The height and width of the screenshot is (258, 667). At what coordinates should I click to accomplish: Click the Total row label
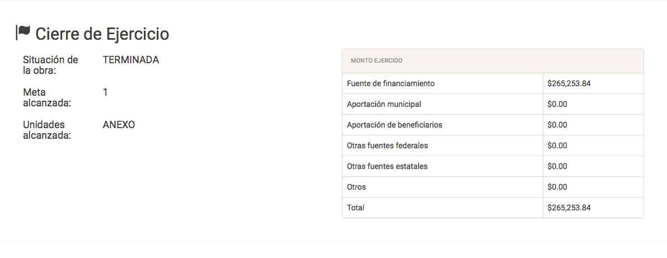coord(356,208)
